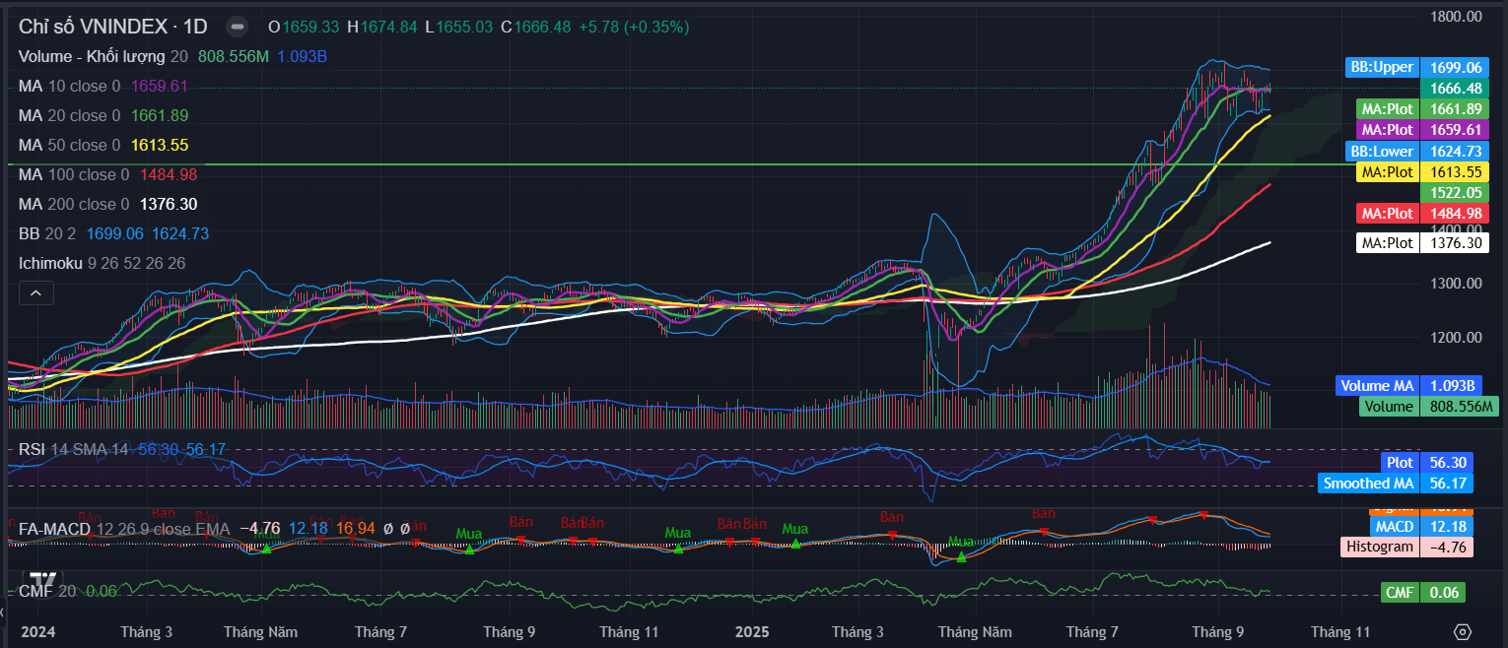The width and height of the screenshot is (1508, 648).
Task: Click the green Mua triangle near Tháng Năm 2025
Action: pyautogui.click(x=961, y=556)
